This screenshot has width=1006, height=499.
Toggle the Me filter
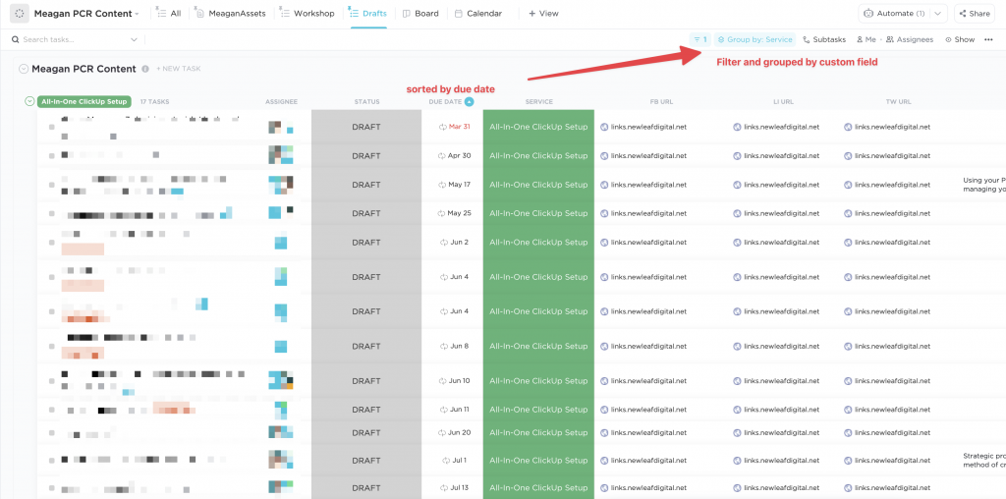(866, 39)
